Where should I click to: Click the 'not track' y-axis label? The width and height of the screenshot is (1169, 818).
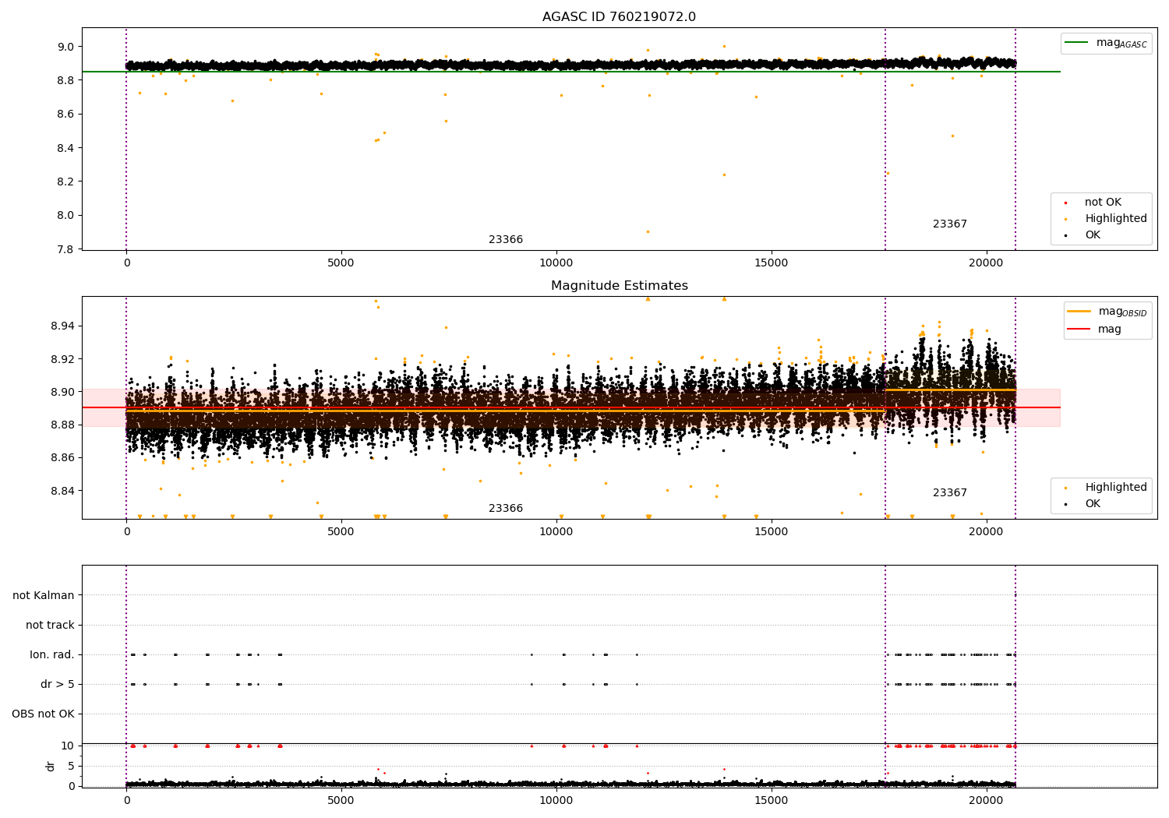click(50, 625)
